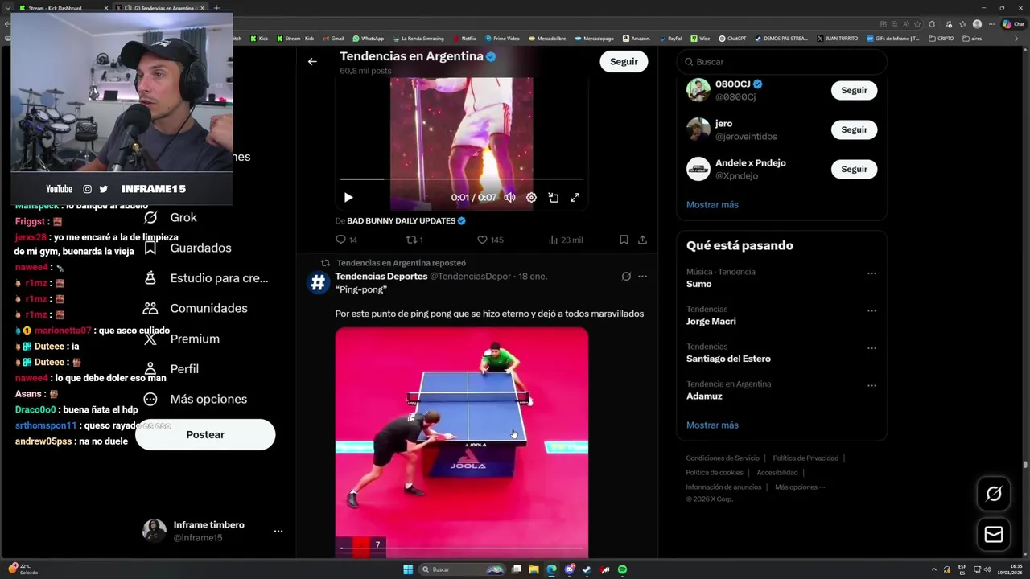Screen dimensions: 1030x579
Task: Follow Andele x Pndejo
Action: tap(854, 169)
